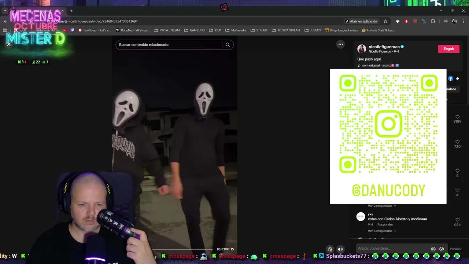
Task: Open the Chrome apps grid icon
Action: point(5,30)
